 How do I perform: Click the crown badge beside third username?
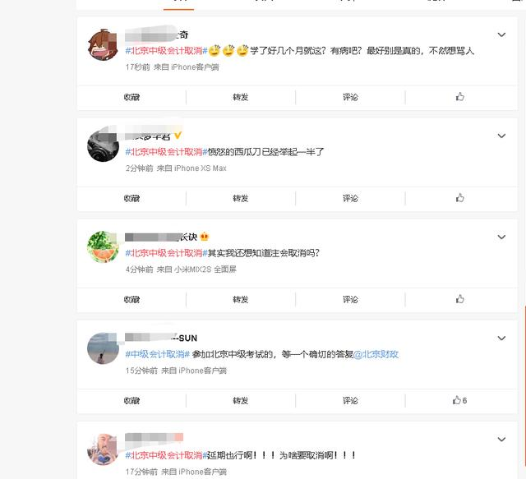(x=205, y=237)
